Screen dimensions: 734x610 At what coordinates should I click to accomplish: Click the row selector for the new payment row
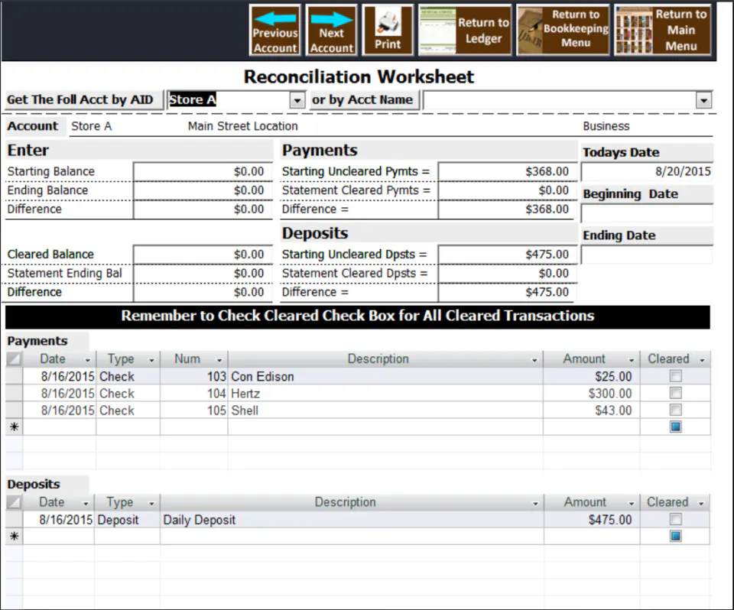pos(13,427)
